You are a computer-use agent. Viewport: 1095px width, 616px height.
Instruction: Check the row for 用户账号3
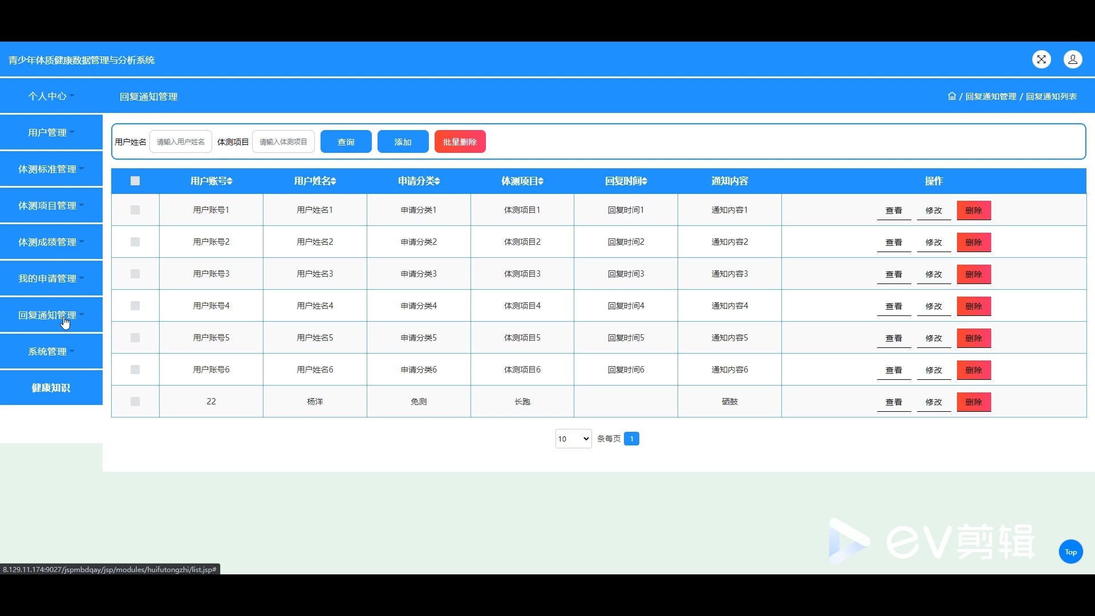(135, 274)
